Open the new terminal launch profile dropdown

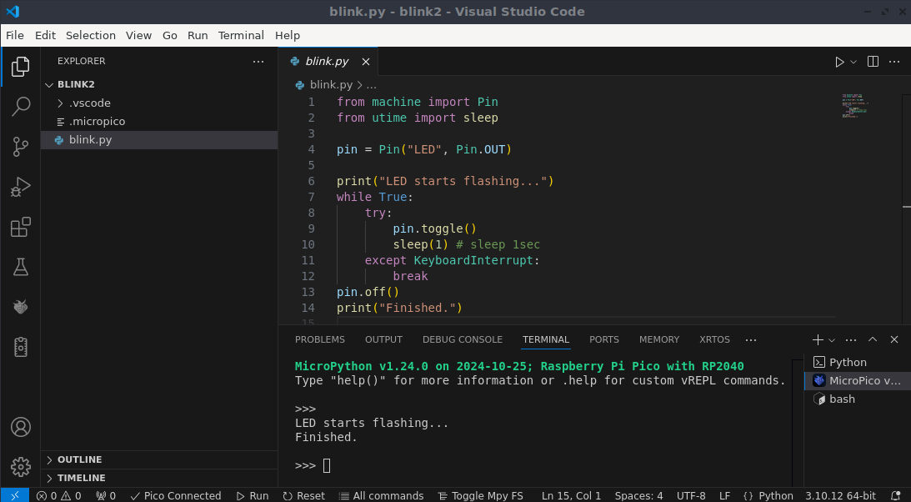(x=832, y=340)
